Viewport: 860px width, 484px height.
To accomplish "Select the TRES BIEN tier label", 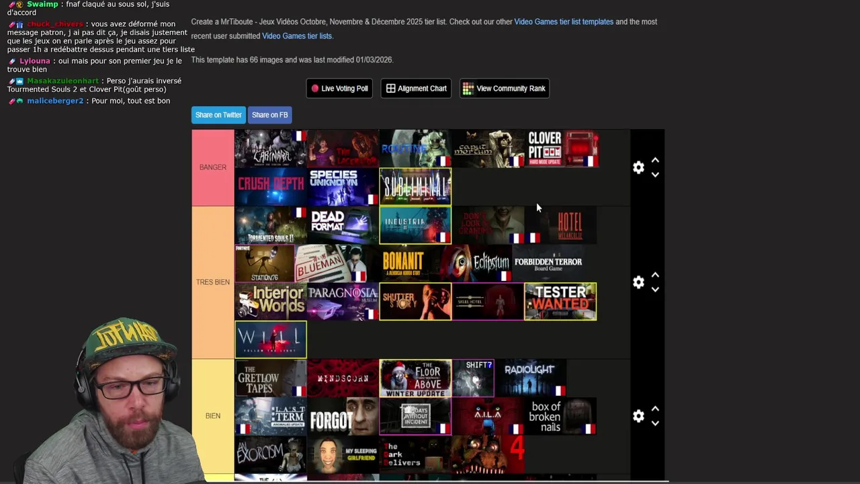I will 213,282.
